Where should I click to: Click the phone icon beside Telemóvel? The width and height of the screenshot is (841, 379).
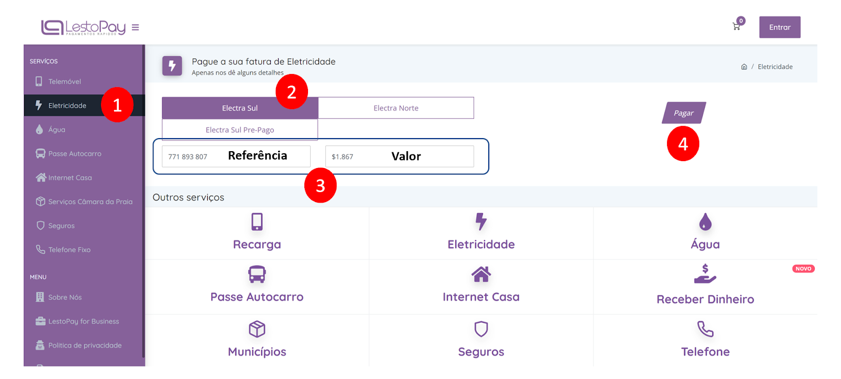(x=39, y=81)
